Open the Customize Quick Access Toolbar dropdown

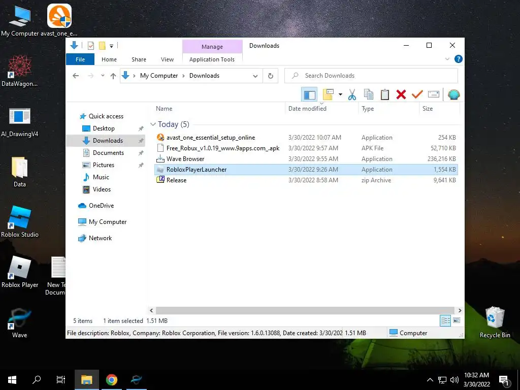[x=111, y=46]
